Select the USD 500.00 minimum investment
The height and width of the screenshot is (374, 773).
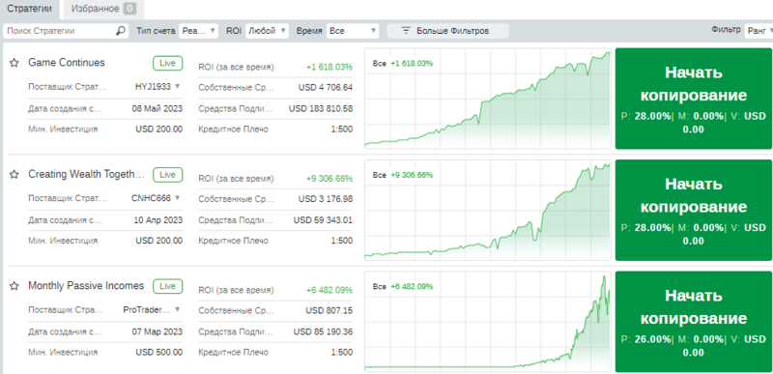pyautogui.click(x=158, y=353)
